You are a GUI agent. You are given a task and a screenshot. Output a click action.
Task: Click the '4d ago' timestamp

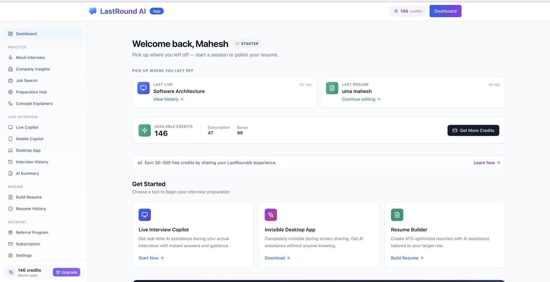pyautogui.click(x=494, y=84)
